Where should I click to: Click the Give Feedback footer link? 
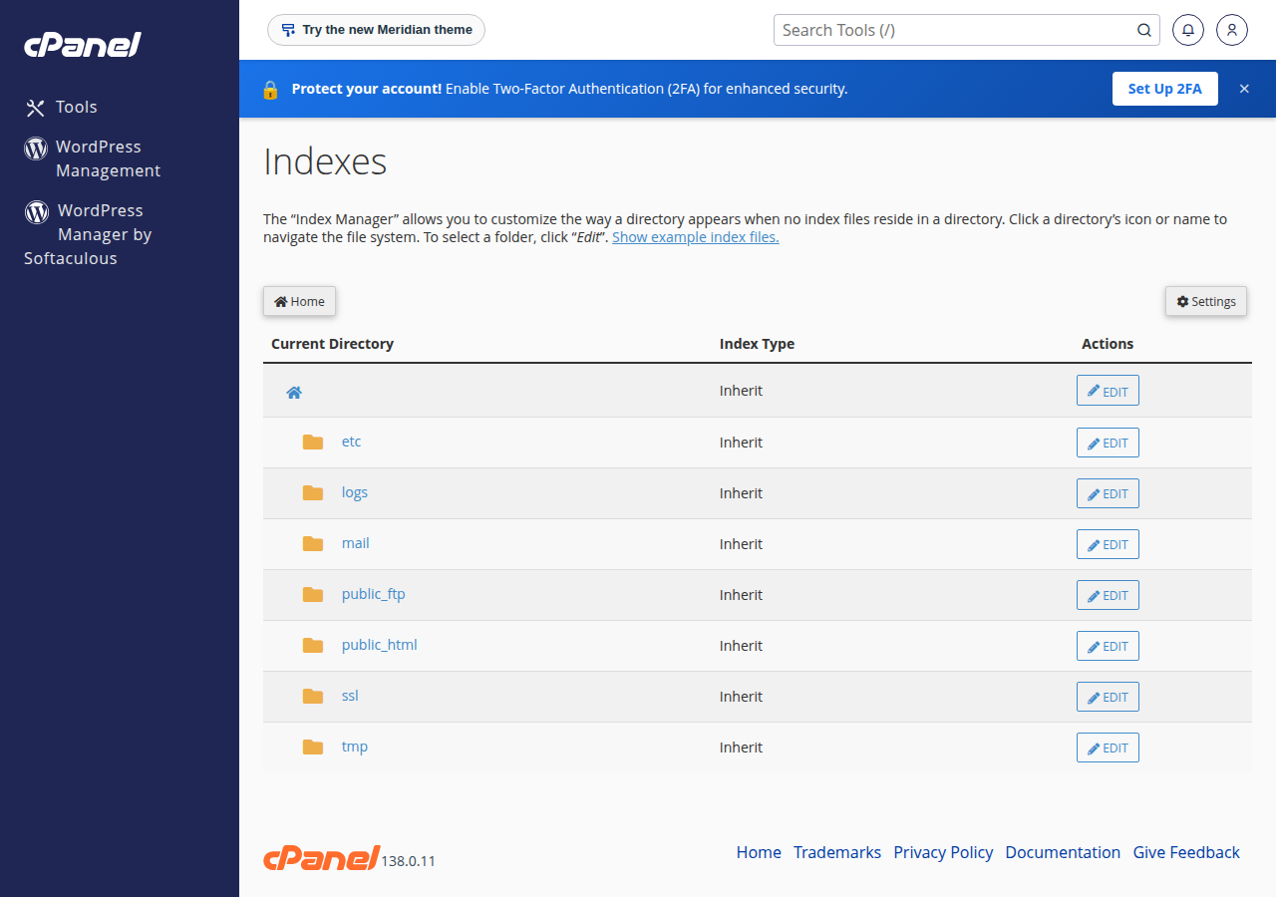click(x=1186, y=852)
